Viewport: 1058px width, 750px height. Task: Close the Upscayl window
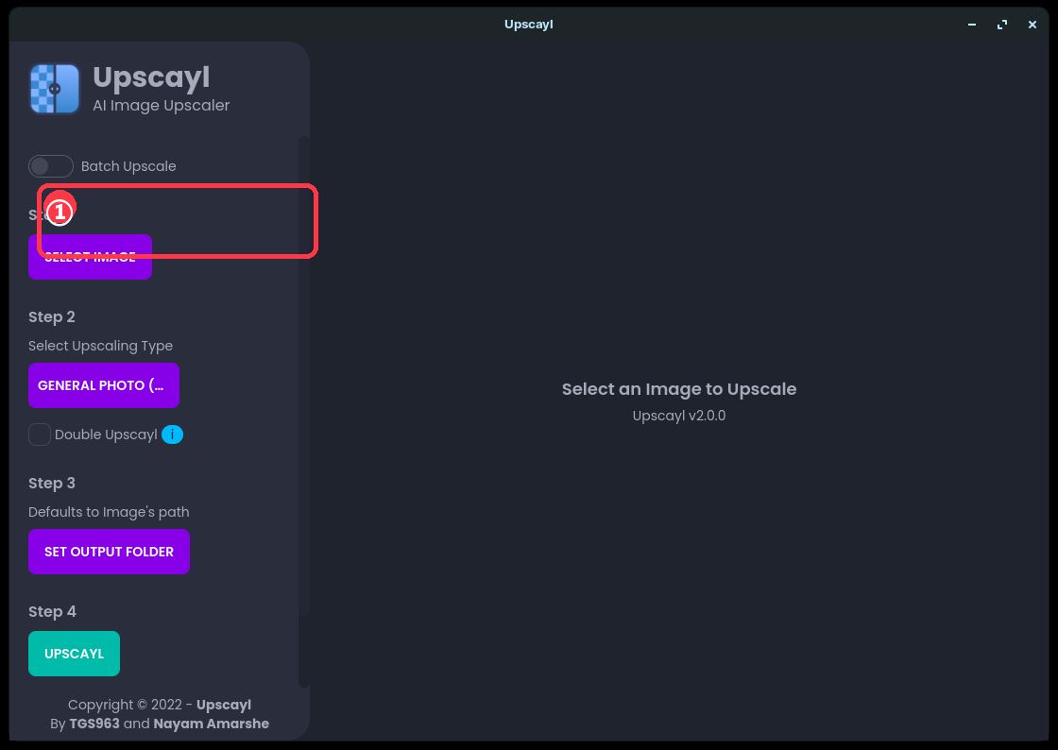click(1032, 25)
